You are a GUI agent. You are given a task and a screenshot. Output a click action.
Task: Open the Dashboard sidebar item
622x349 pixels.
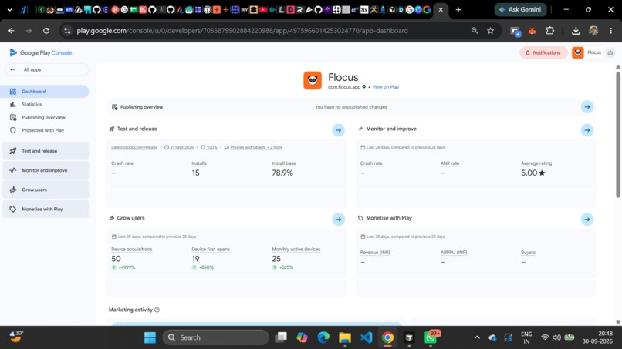point(45,92)
